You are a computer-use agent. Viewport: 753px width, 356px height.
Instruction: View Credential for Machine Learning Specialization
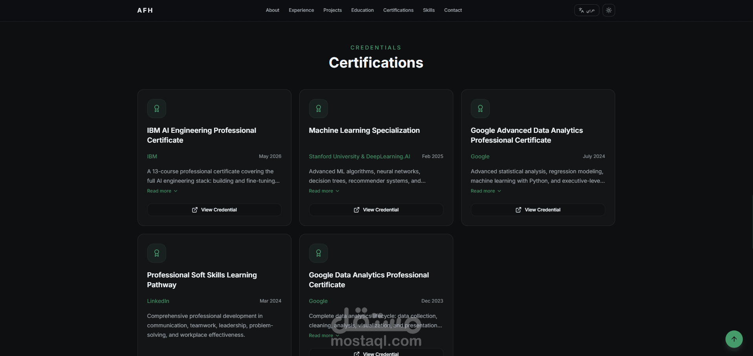point(376,210)
